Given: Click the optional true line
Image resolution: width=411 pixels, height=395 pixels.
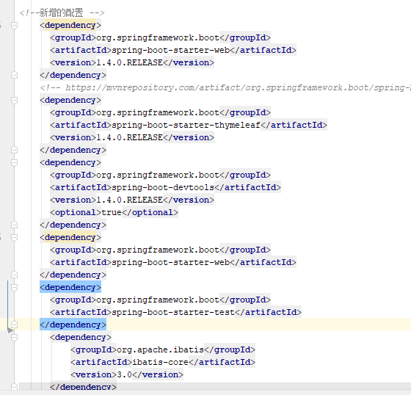Looking at the screenshot, I should (x=114, y=212).
